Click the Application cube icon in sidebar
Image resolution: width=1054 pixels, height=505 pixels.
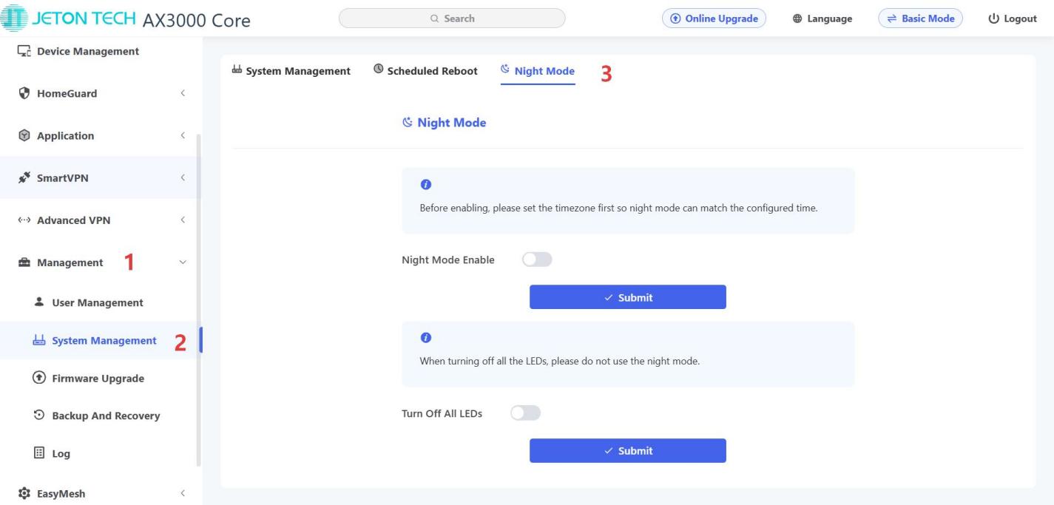click(24, 135)
